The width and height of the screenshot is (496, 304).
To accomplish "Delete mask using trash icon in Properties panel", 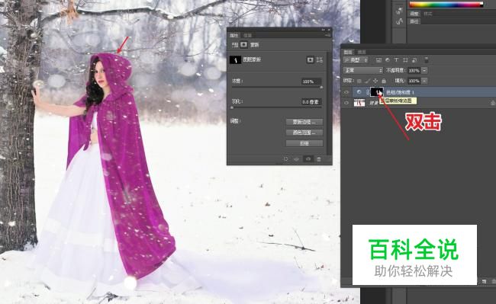I will pos(319,159).
